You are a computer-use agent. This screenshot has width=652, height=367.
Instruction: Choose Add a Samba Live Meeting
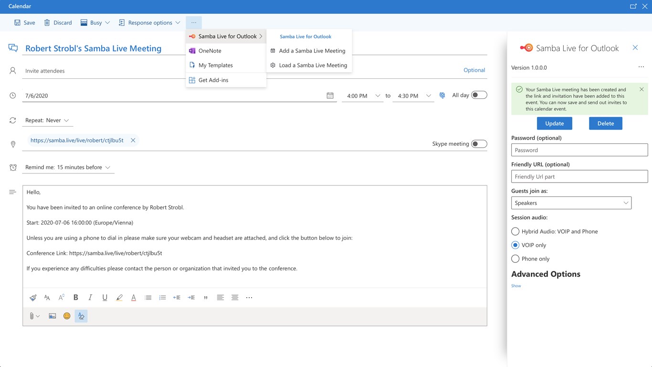(309, 51)
